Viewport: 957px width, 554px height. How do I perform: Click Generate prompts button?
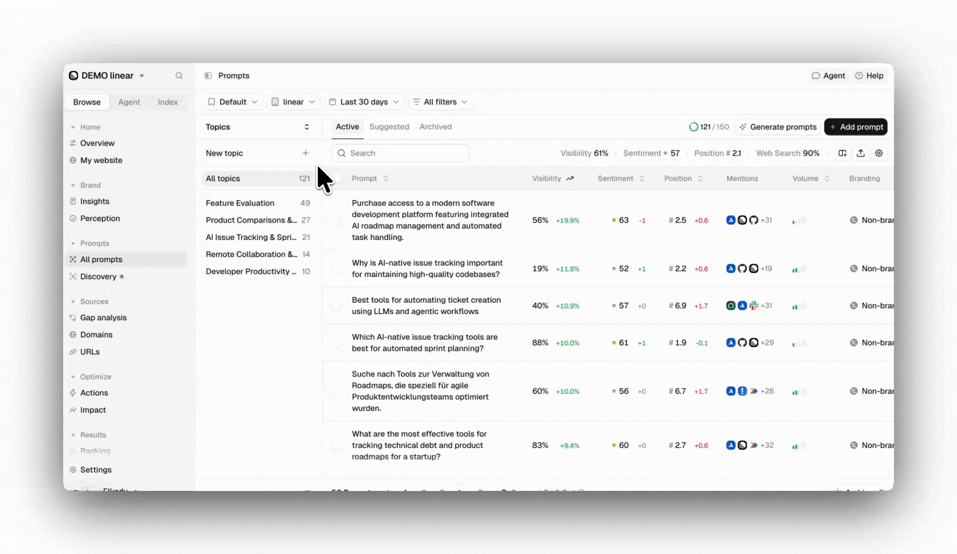pyautogui.click(x=778, y=127)
